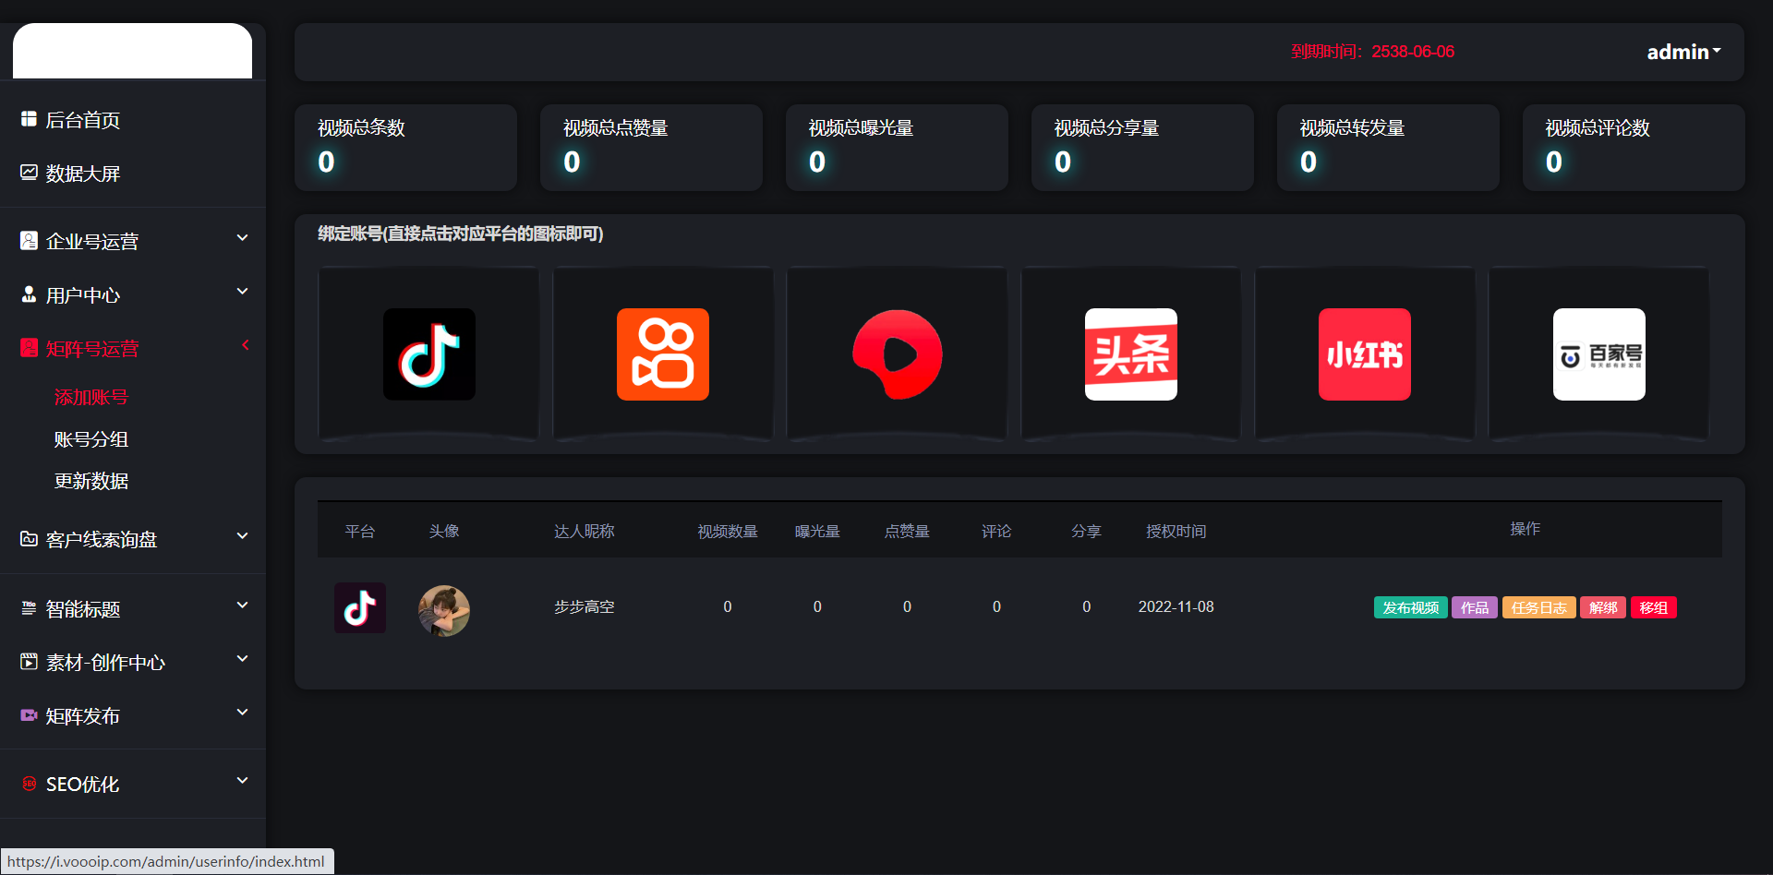
Task: Click the 分享 column header
Action: tap(1086, 531)
